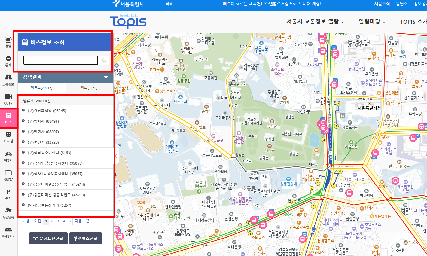
Task: Open 정보공개 top link
Action: (x=420, y=4)
